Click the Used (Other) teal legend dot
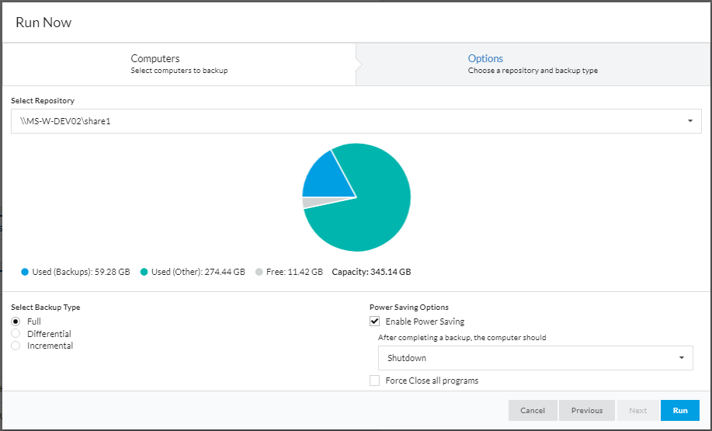The width and height of the screenshot is (712, 431). (144, 273)
